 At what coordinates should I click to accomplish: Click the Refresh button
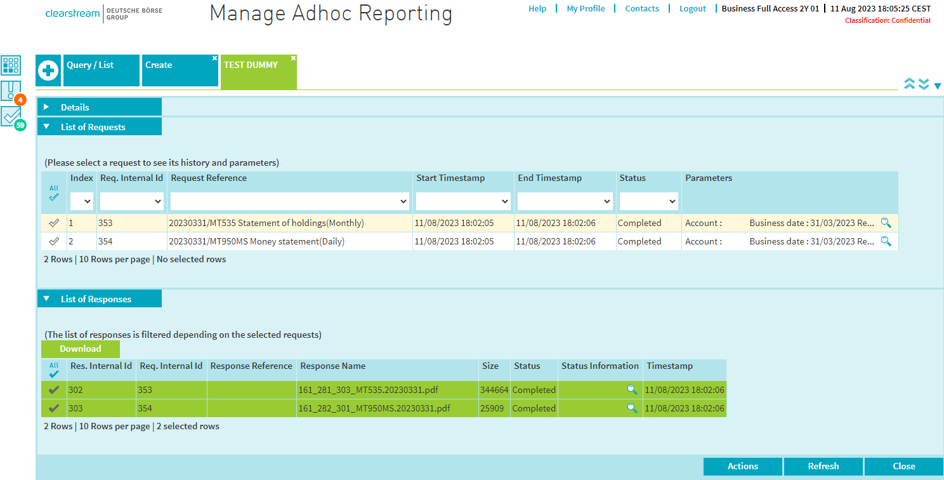[823, 466]
